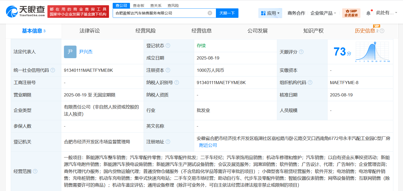Click the 天眼一下 search button
The height and width of the screenshot is (191, 403).
pyautogui.click(x=227, y=13)
